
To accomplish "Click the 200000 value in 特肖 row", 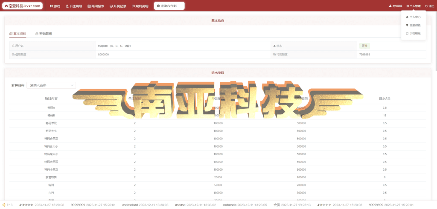I will (301, 185).
